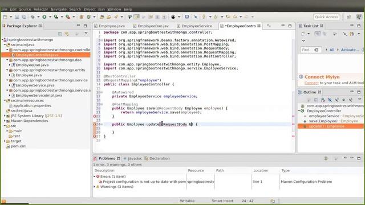Open the Project menu
Viewport: 365px width, 205px height.
click(90, 9)
